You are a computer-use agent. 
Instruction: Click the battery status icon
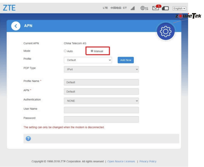tap(165, 8)
